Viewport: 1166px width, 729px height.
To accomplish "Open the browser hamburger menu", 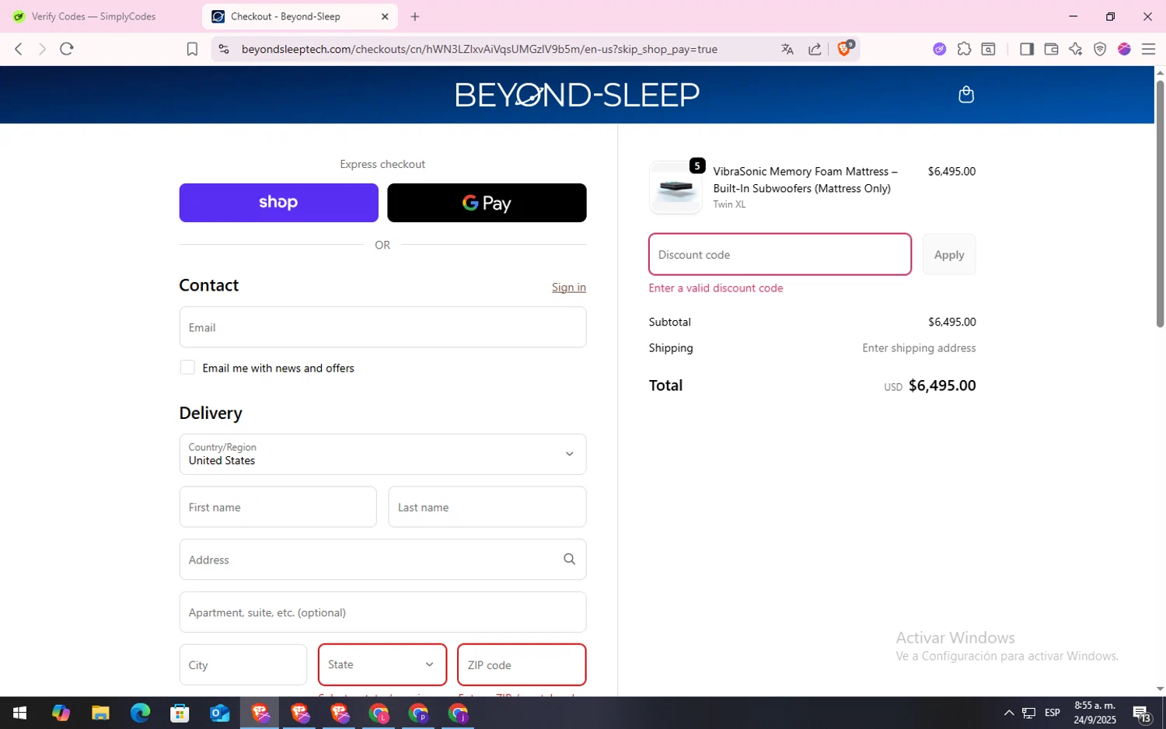I will click(x=1148, y=49).
